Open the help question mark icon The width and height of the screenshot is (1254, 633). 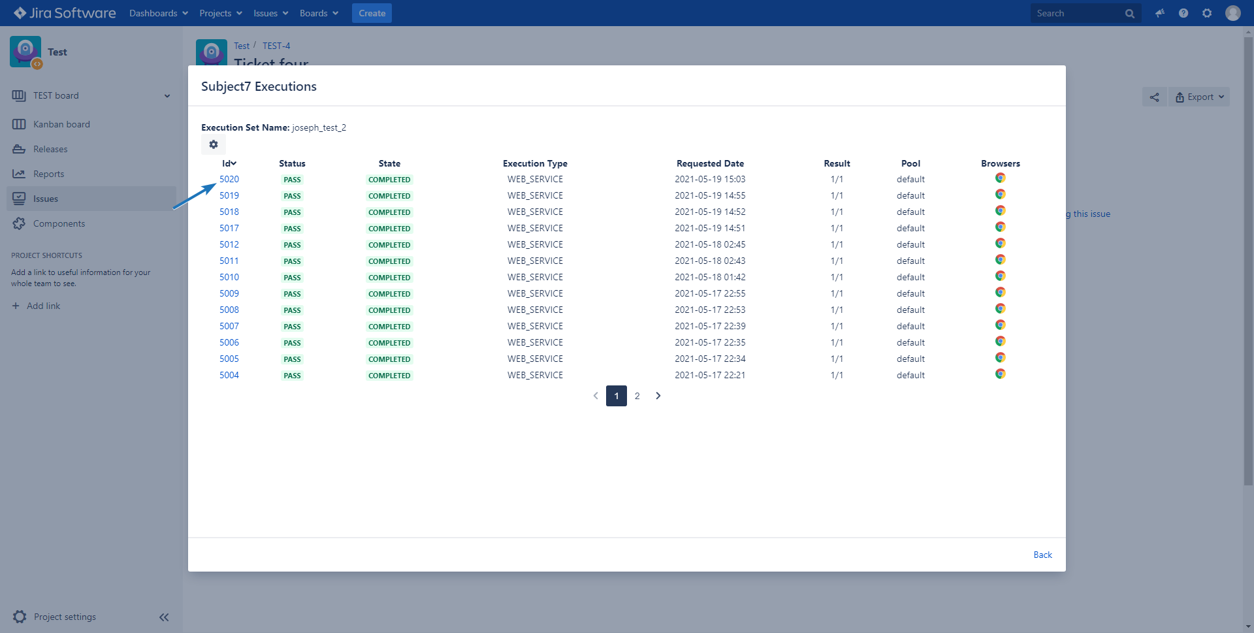(1183, 13)
